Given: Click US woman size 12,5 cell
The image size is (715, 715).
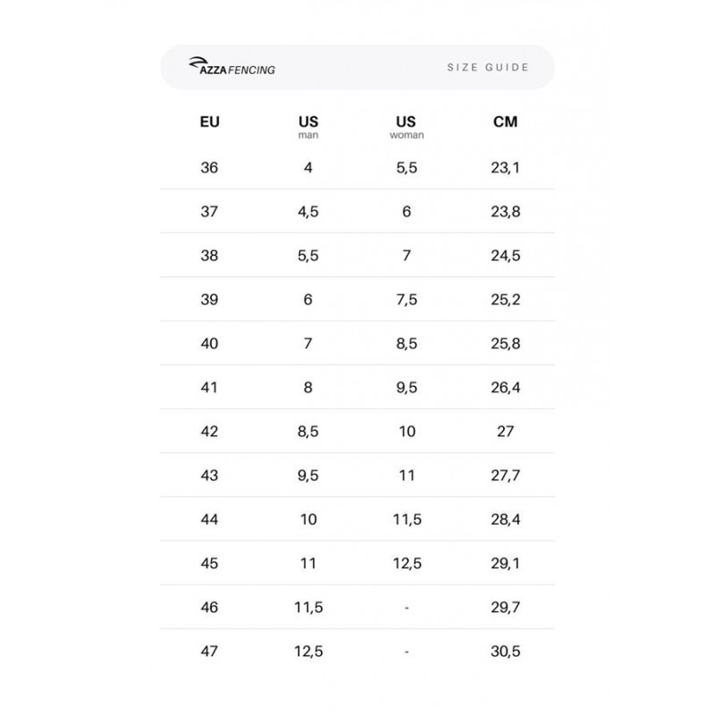Looking at the screenshot, I should click(x=408, y=564).
